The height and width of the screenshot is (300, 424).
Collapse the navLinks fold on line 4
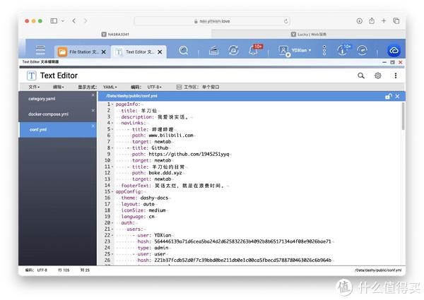pyautogui.click(x=112, y=123)
